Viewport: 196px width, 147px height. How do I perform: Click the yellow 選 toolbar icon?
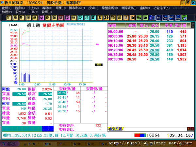[x=35, y=18]
